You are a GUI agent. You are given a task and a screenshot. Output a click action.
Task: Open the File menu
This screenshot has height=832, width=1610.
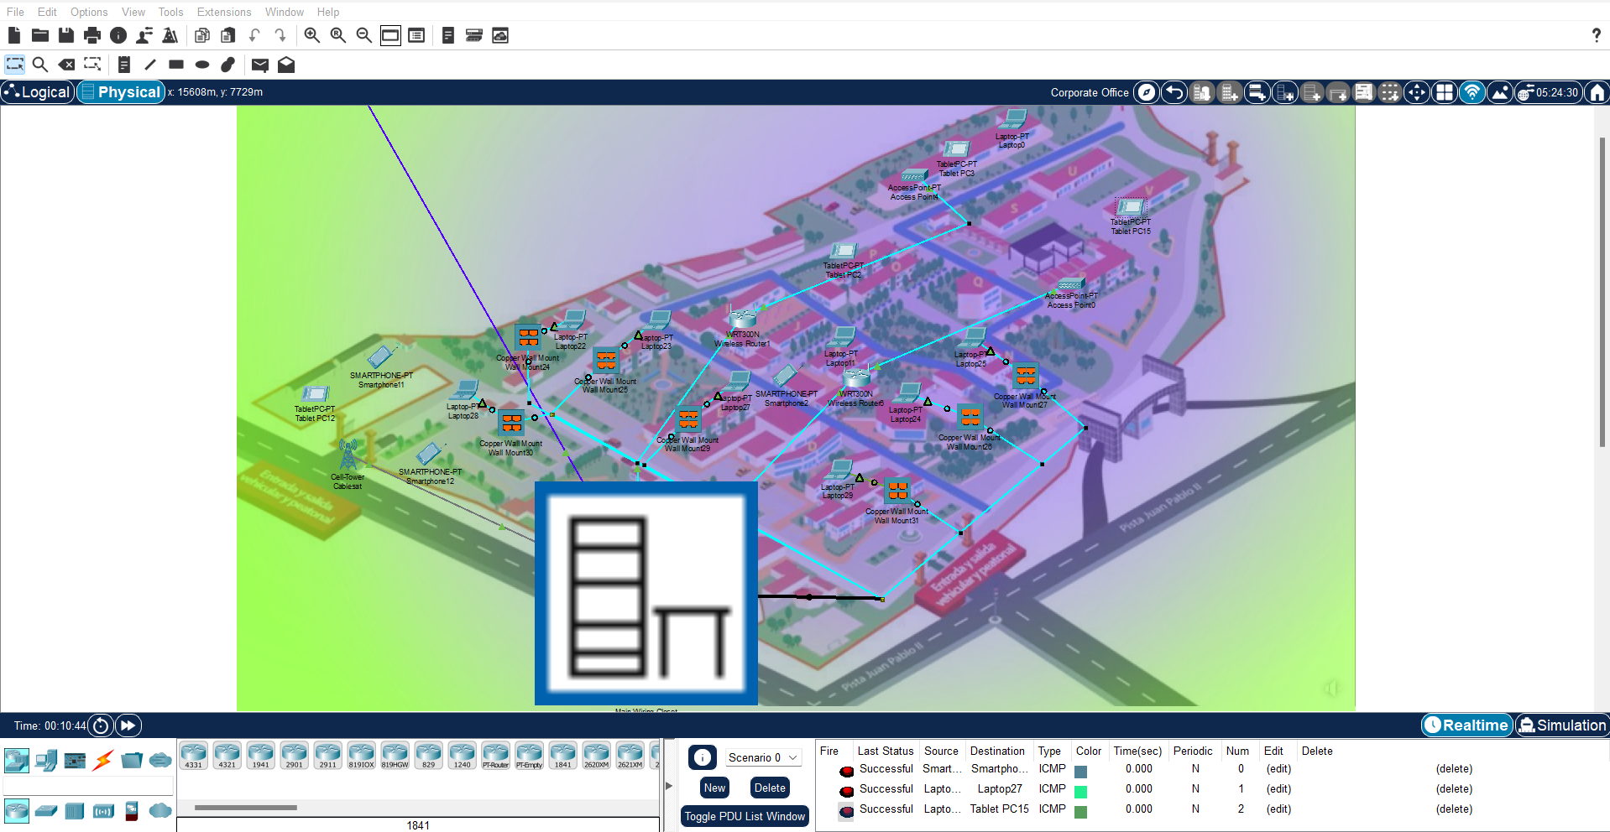tap(15, 12)
